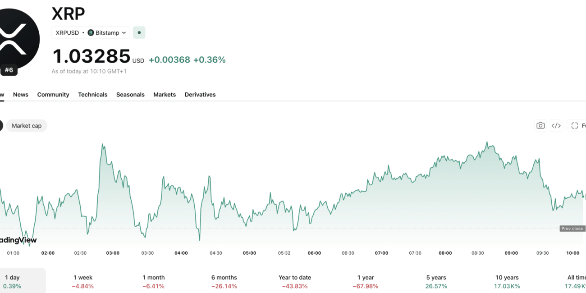Select the 1 month range
Screen dimensions: 586x293
point(154,282)
